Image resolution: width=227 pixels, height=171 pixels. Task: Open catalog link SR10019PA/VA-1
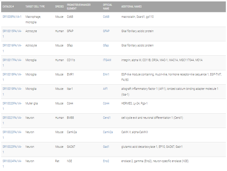click(12, 92)
